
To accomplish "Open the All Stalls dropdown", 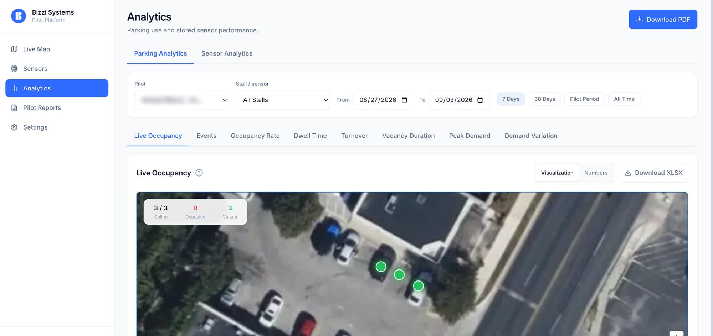I will [283, 100].
